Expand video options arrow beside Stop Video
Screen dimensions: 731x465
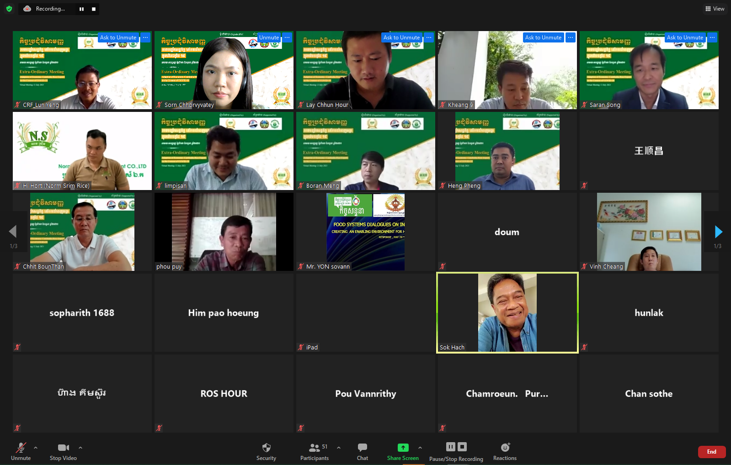[80, 448]
